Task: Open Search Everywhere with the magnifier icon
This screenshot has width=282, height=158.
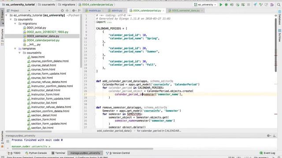Action: [278, 5]
